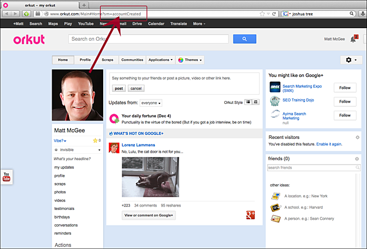Click the Ayima Search Marketing logo
The image size is (367, 249).
(275, 114)
